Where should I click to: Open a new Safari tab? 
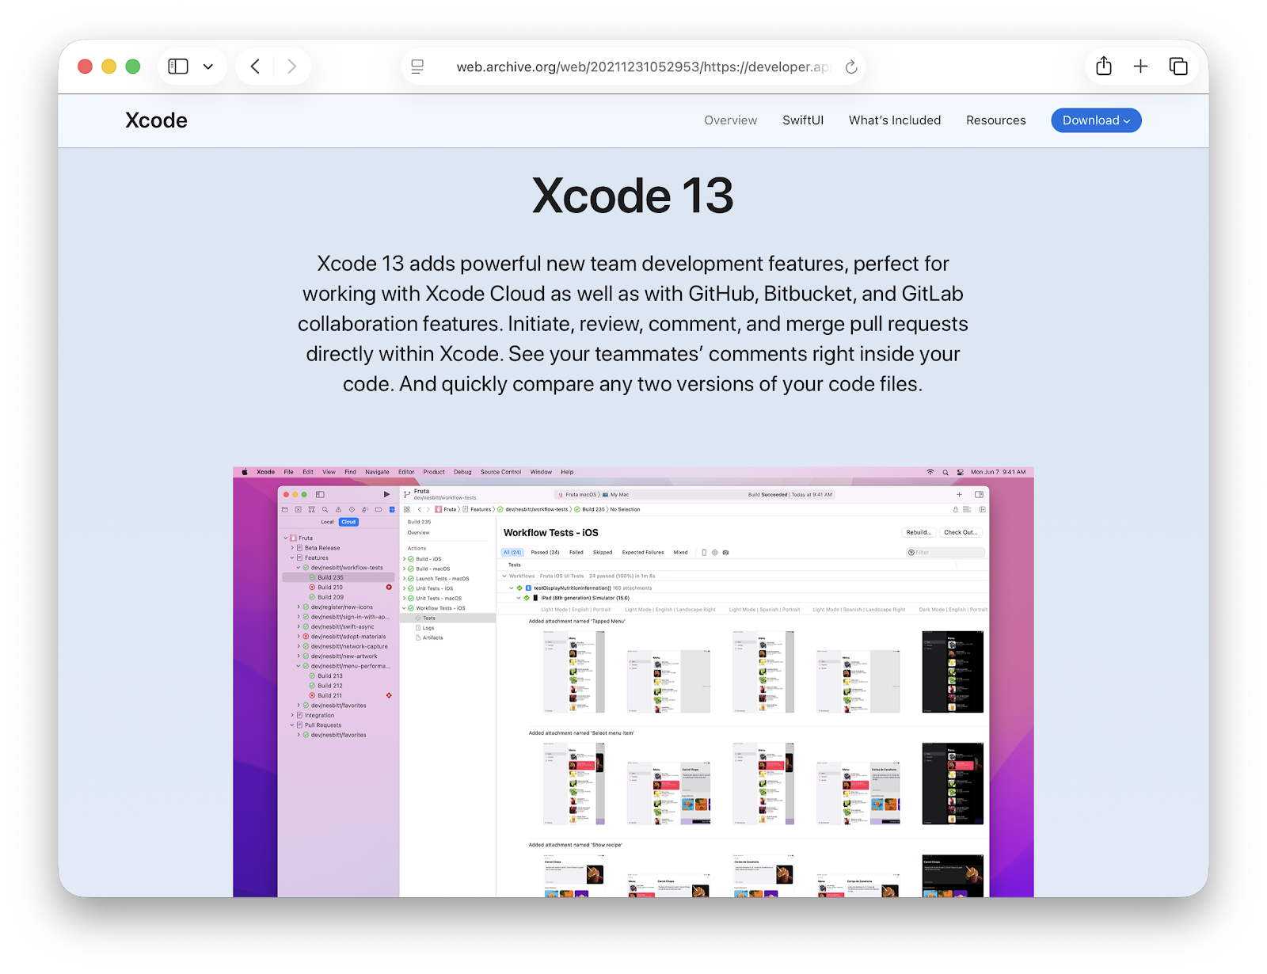coord(1140,67)
